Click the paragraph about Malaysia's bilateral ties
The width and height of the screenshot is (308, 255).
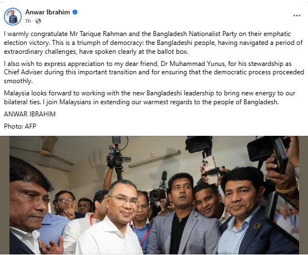tap(150, 98)
